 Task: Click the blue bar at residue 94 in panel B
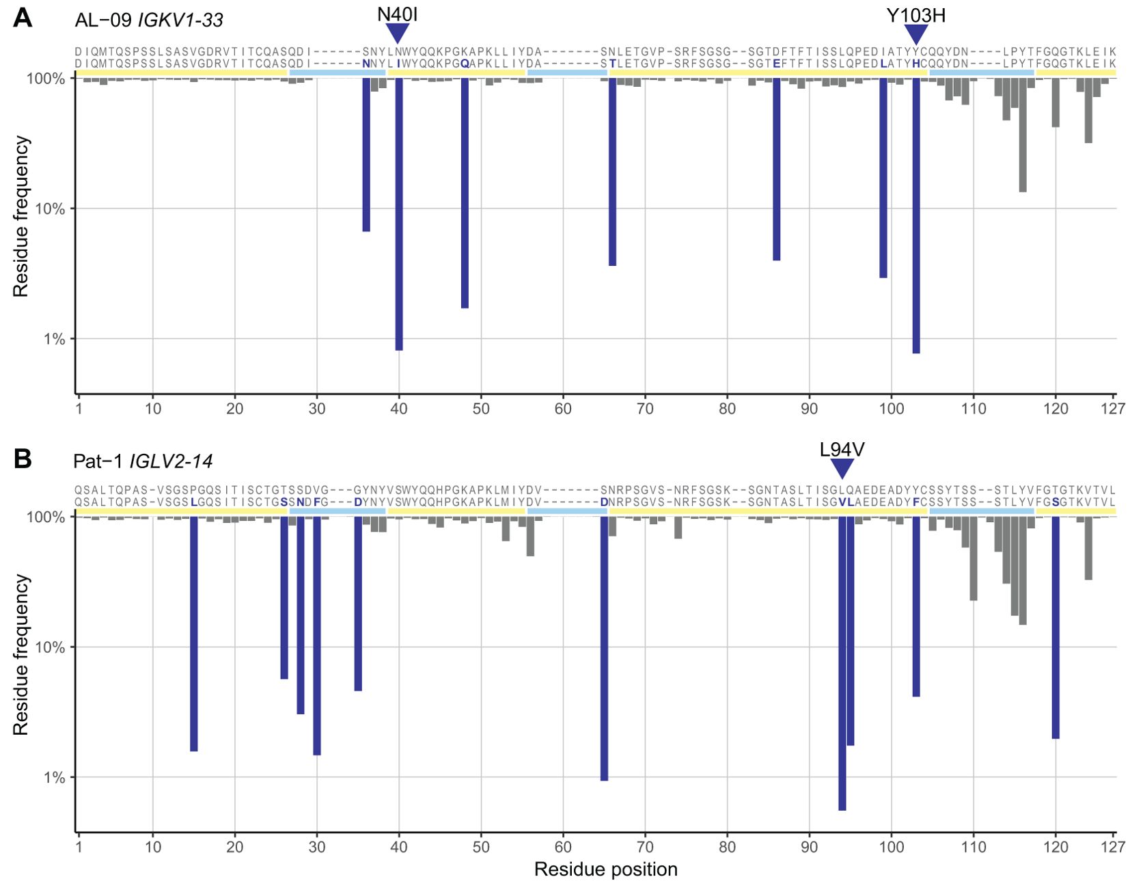(x=842, y=664)
